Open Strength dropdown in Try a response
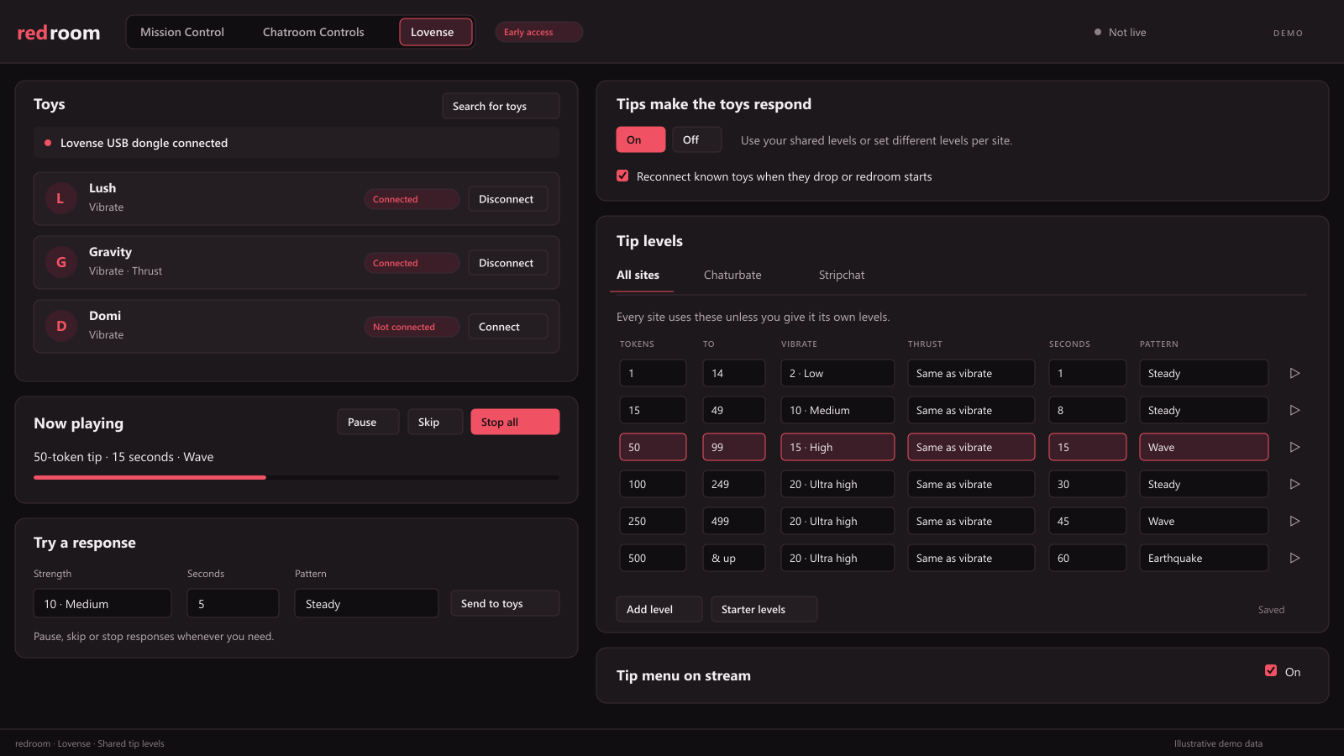This screenshot has height=756, width=1344. (x=102, y=603)
